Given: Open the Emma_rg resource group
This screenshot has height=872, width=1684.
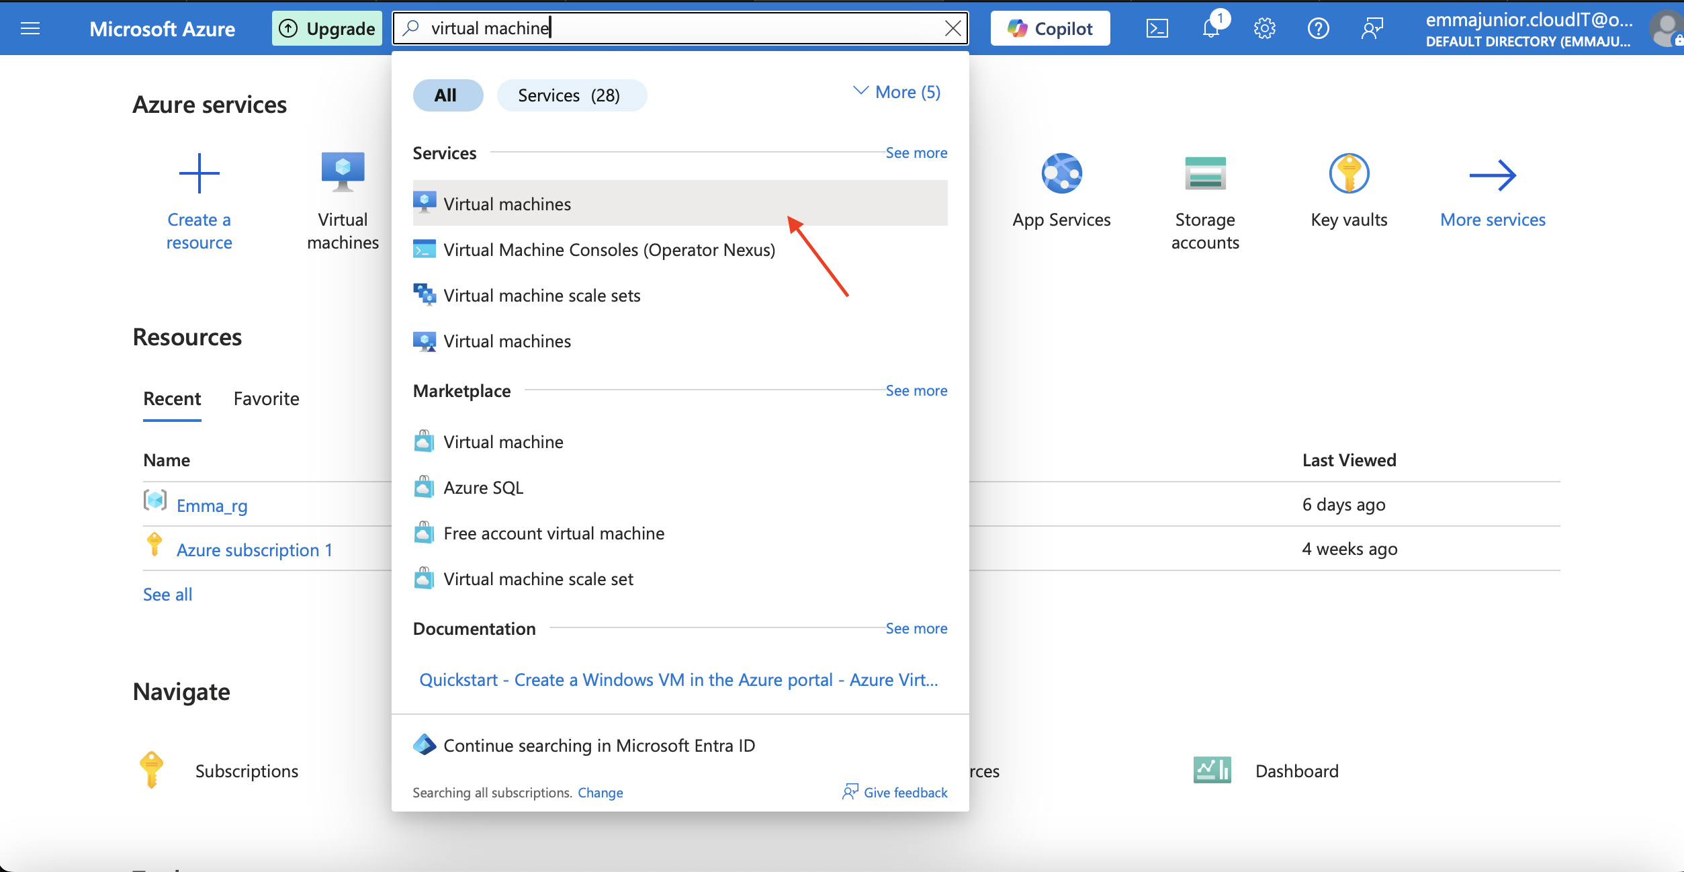Looking at the screenshot, I should 212,505.
